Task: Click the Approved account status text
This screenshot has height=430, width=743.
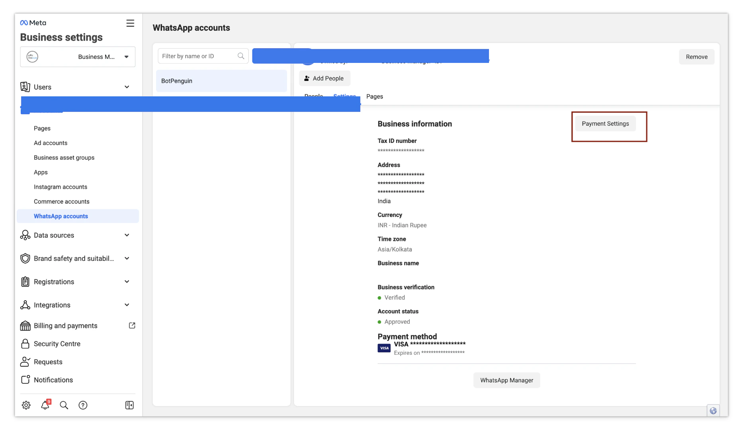Action: [x=397, y=322]
